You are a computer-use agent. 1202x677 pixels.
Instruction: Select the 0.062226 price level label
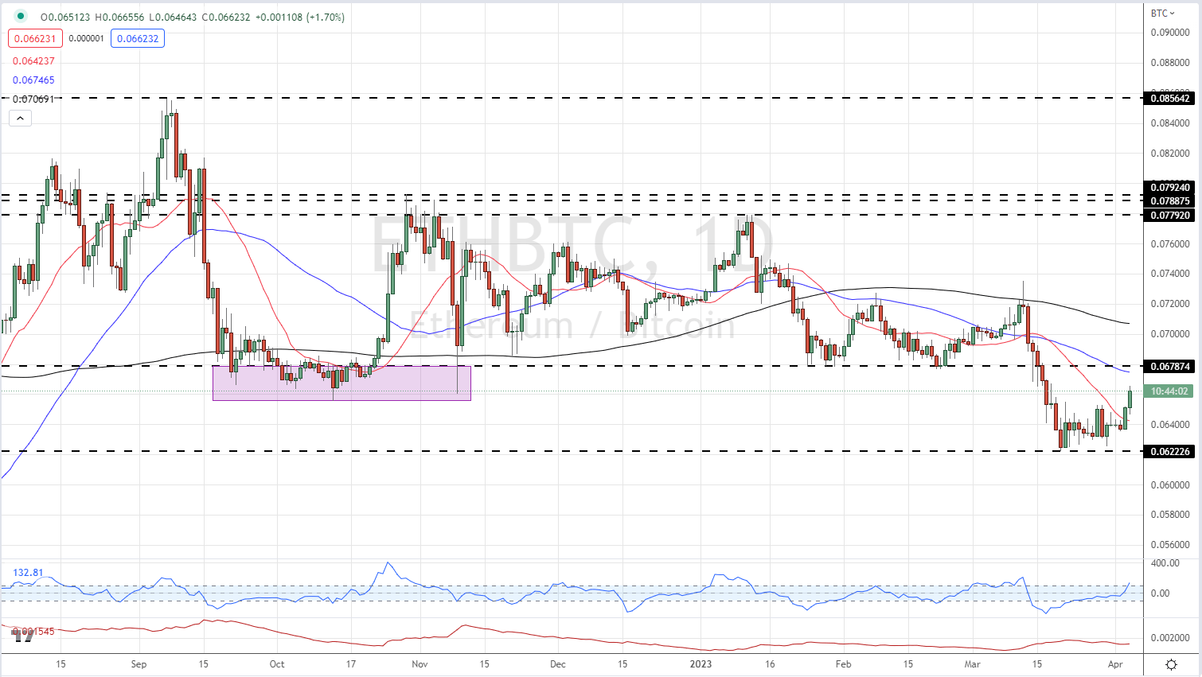[1170, 452]
